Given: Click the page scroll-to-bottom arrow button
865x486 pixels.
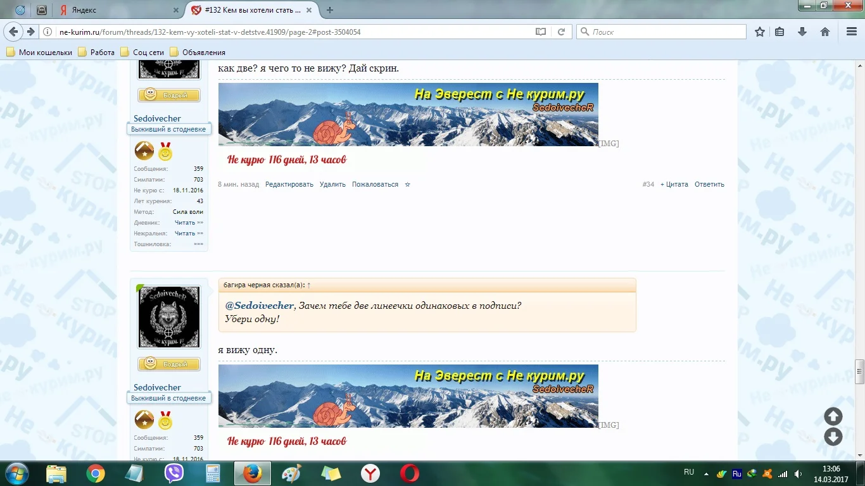Looking at the screenshot, I should click(833, 437).
